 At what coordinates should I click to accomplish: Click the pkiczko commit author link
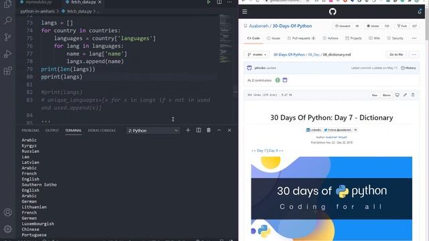(259, 68)
